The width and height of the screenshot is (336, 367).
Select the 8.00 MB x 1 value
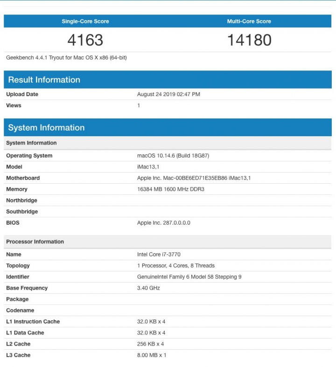152,355
